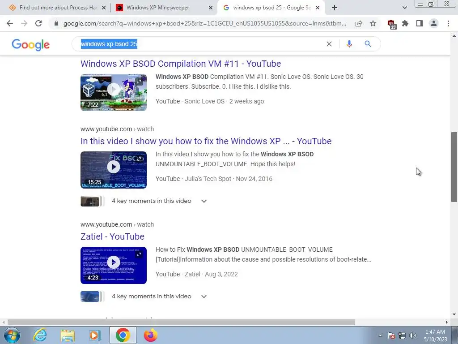This screenshot has width=458, height=344.
Task: Open the clock showing 1:47 AM
Action: point(435,335)
